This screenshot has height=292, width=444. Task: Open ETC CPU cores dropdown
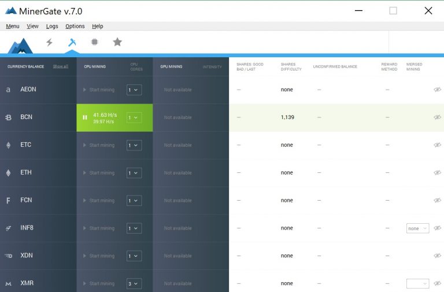(134, 145)
